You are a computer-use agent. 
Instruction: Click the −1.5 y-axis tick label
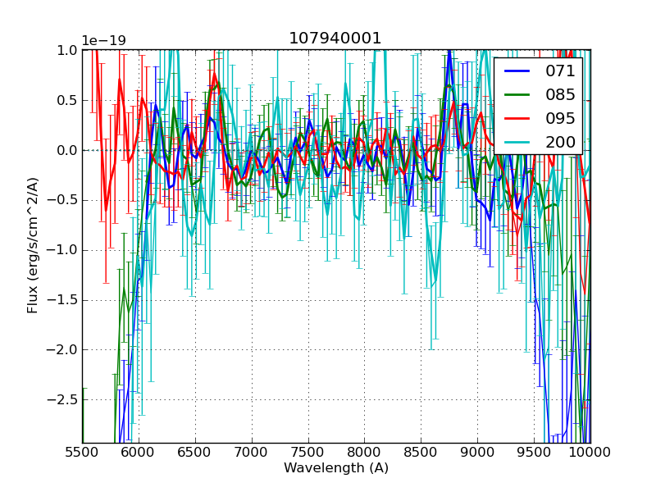[x=61, y=300]
